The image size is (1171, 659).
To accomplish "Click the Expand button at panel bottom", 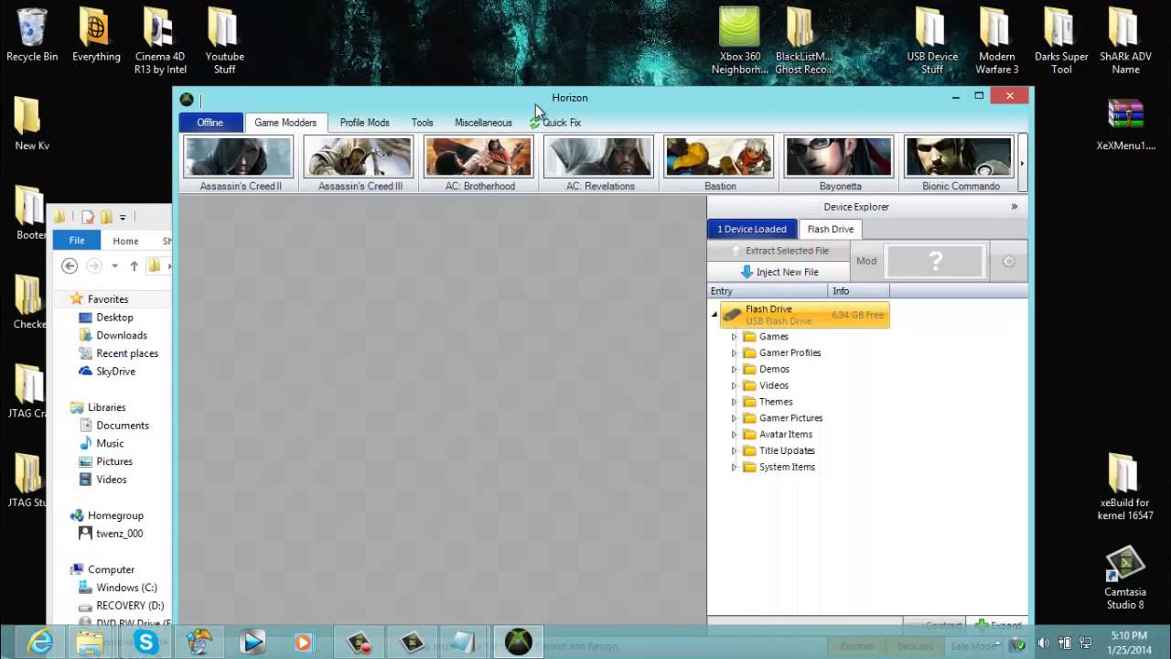I will (997, 626).
